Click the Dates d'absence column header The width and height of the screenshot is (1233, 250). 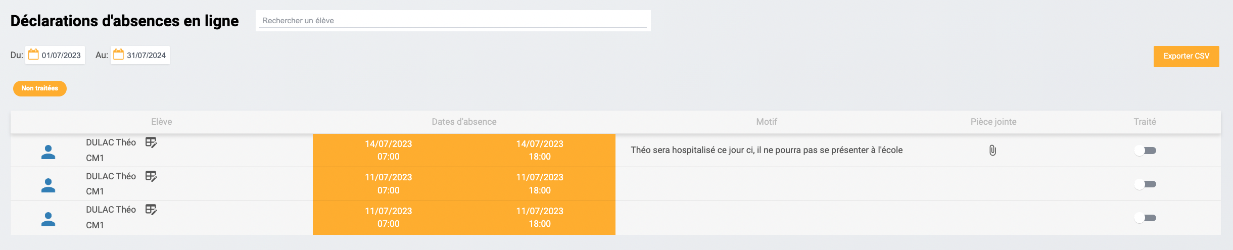tap(464, 122)
